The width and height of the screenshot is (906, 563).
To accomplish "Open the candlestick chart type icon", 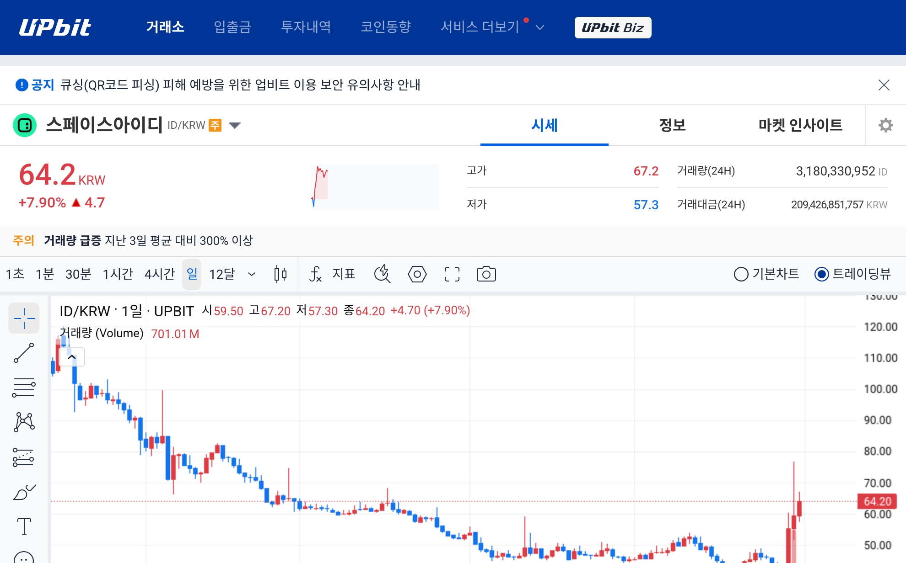I will [x=280, y=274].
